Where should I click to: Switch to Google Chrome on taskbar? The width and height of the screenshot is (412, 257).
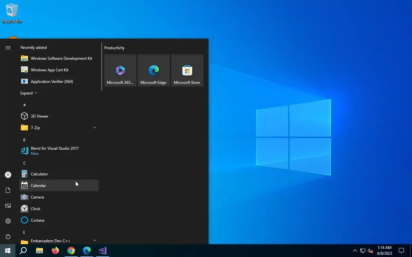71,251
